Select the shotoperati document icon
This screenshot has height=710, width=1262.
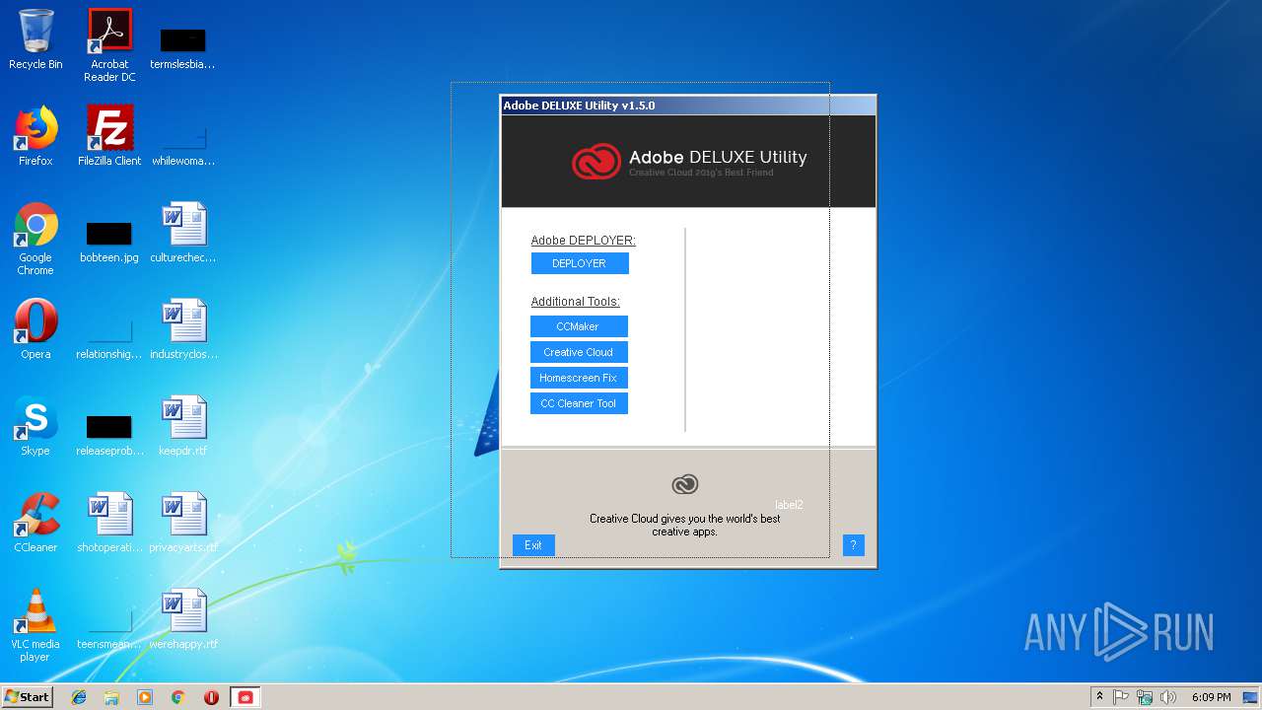(109, 523)
